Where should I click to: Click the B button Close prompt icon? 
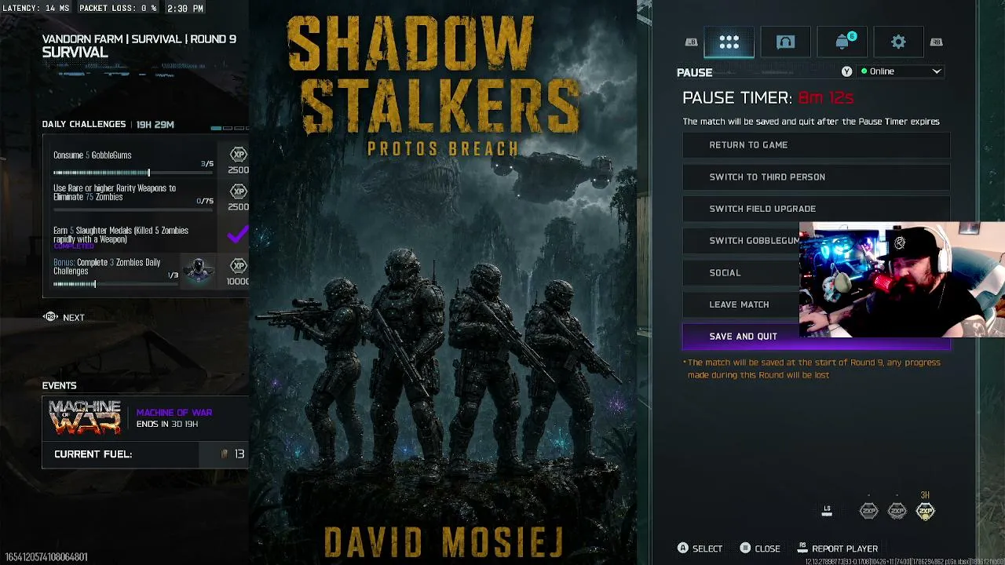pyautogui.click(x=745, y=549)
